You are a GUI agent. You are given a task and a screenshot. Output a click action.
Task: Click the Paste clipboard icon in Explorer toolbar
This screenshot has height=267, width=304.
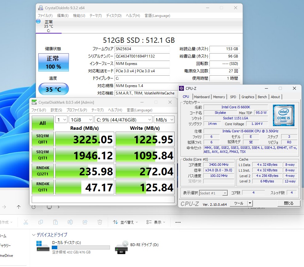(x=55, y=222)
